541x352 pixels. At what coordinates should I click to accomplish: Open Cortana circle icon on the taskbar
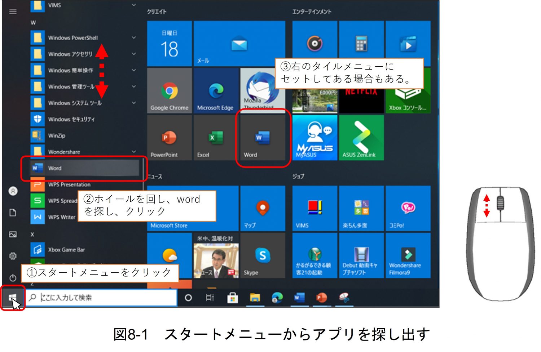188,298
